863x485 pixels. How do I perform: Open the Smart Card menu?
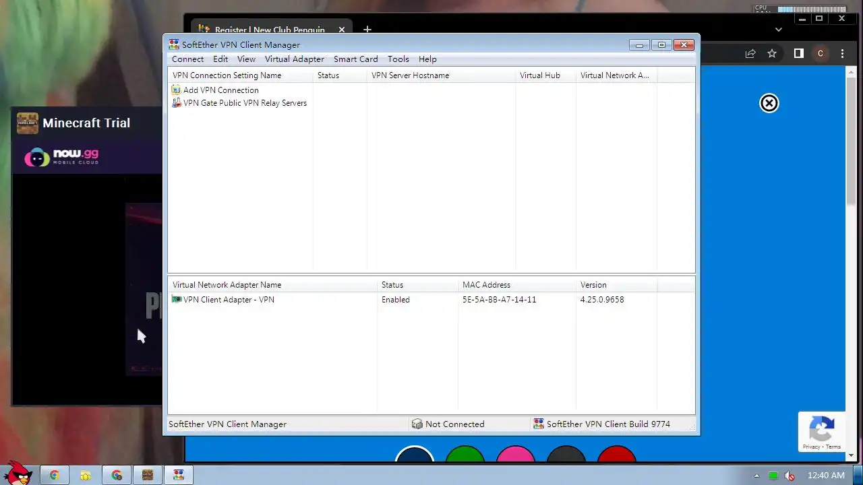point(355,59)
